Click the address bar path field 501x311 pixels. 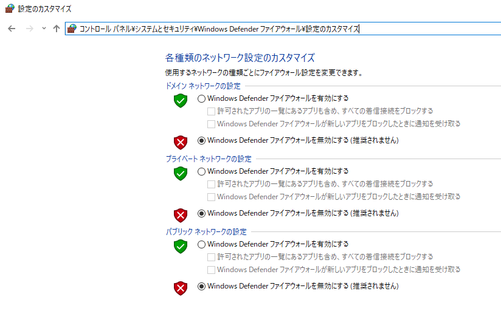tap(283, 29)
